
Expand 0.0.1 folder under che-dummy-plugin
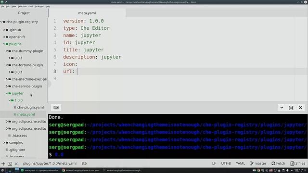[10, 58]
